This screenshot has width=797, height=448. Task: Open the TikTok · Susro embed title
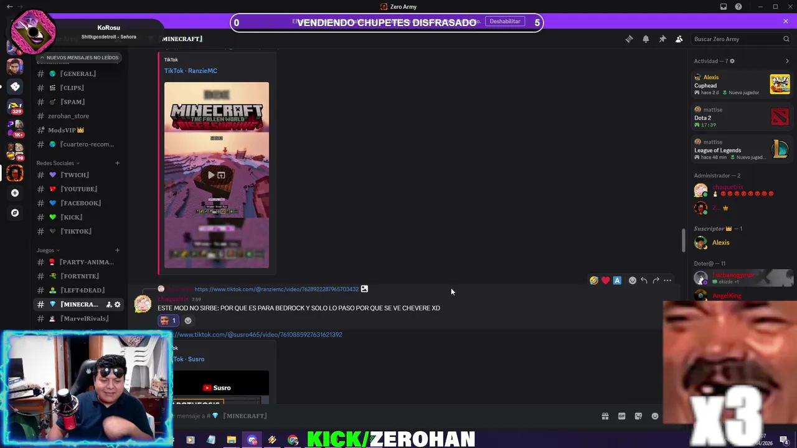[x=188, y=359]
